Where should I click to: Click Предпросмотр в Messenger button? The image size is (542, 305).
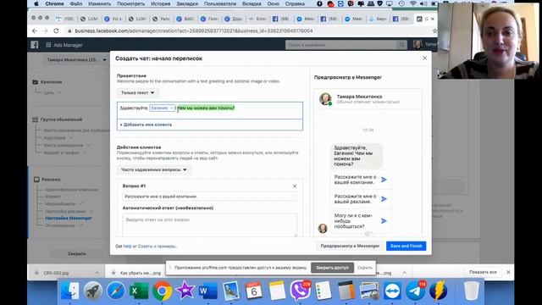point(350,246)
